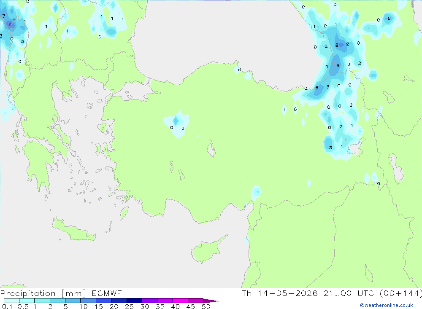The width and height of the screenshot is (422, 309).
Task: Click the map precipitation value '7'
Action: point(4,16)
